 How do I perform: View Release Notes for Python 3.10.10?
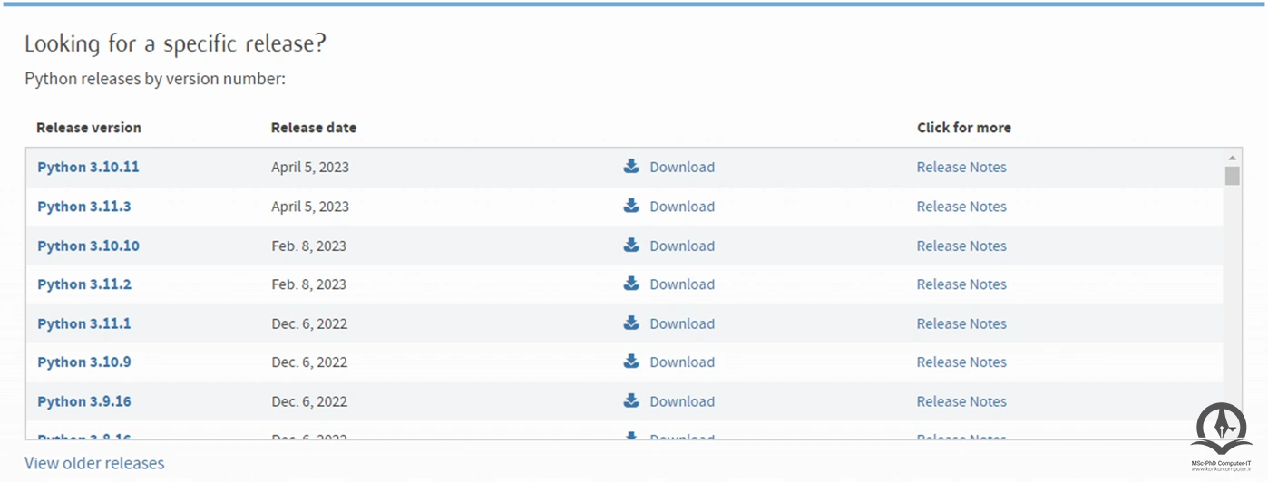(961, 246)
